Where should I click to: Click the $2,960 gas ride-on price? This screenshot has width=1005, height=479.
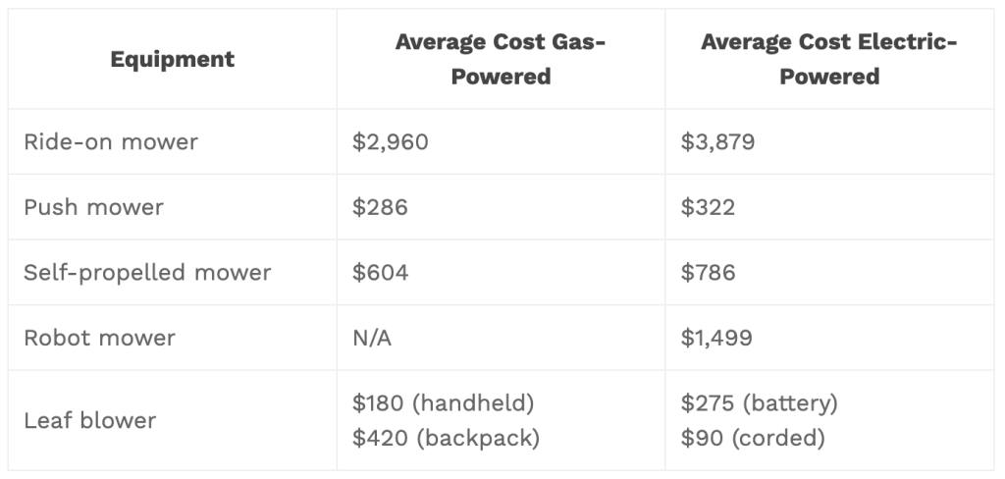click(391, 141)
